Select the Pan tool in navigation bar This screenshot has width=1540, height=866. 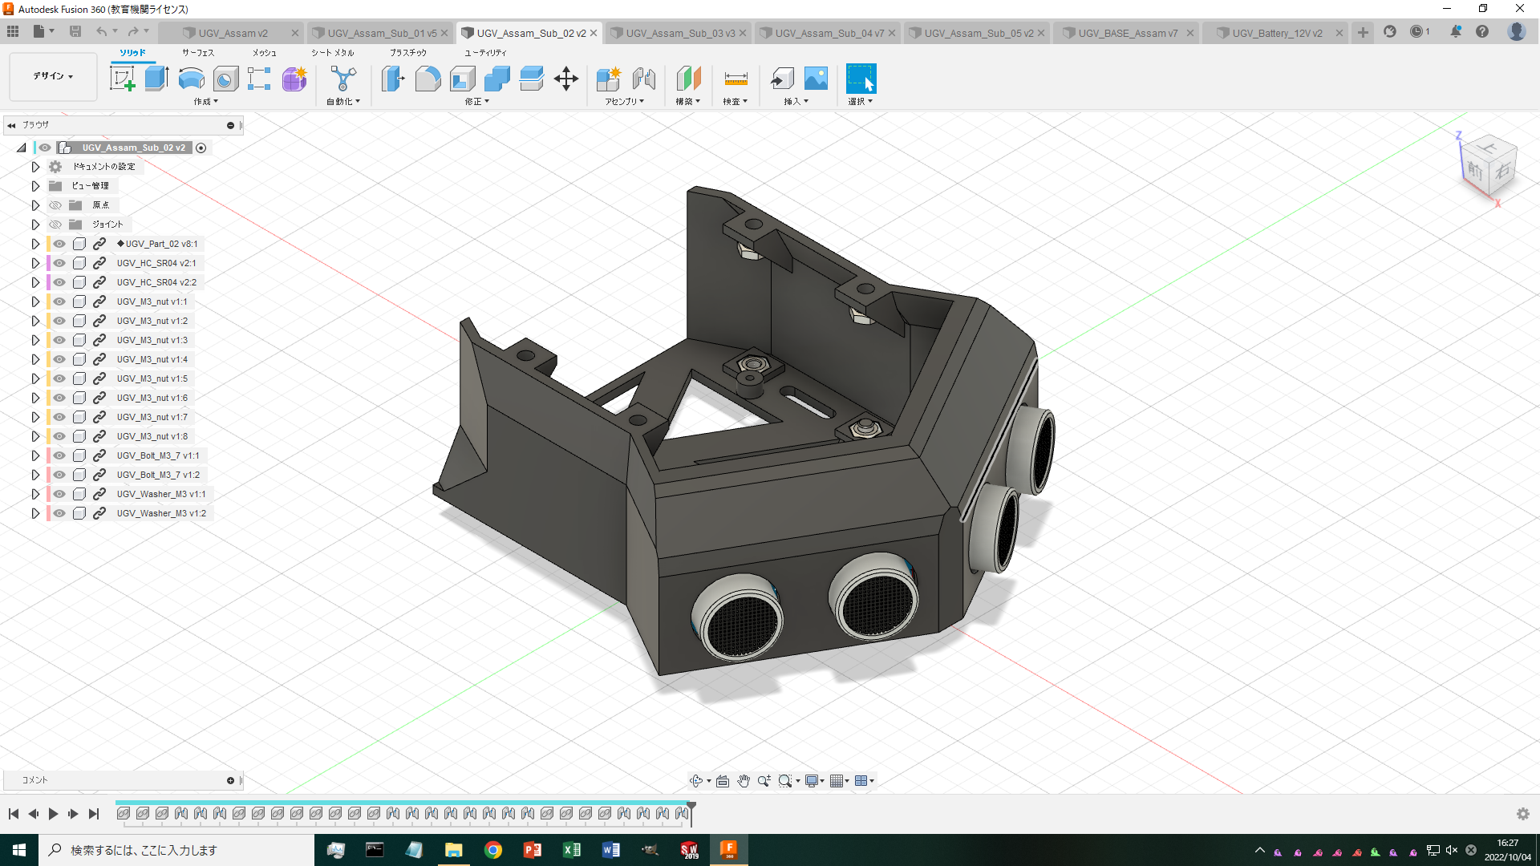743,780
